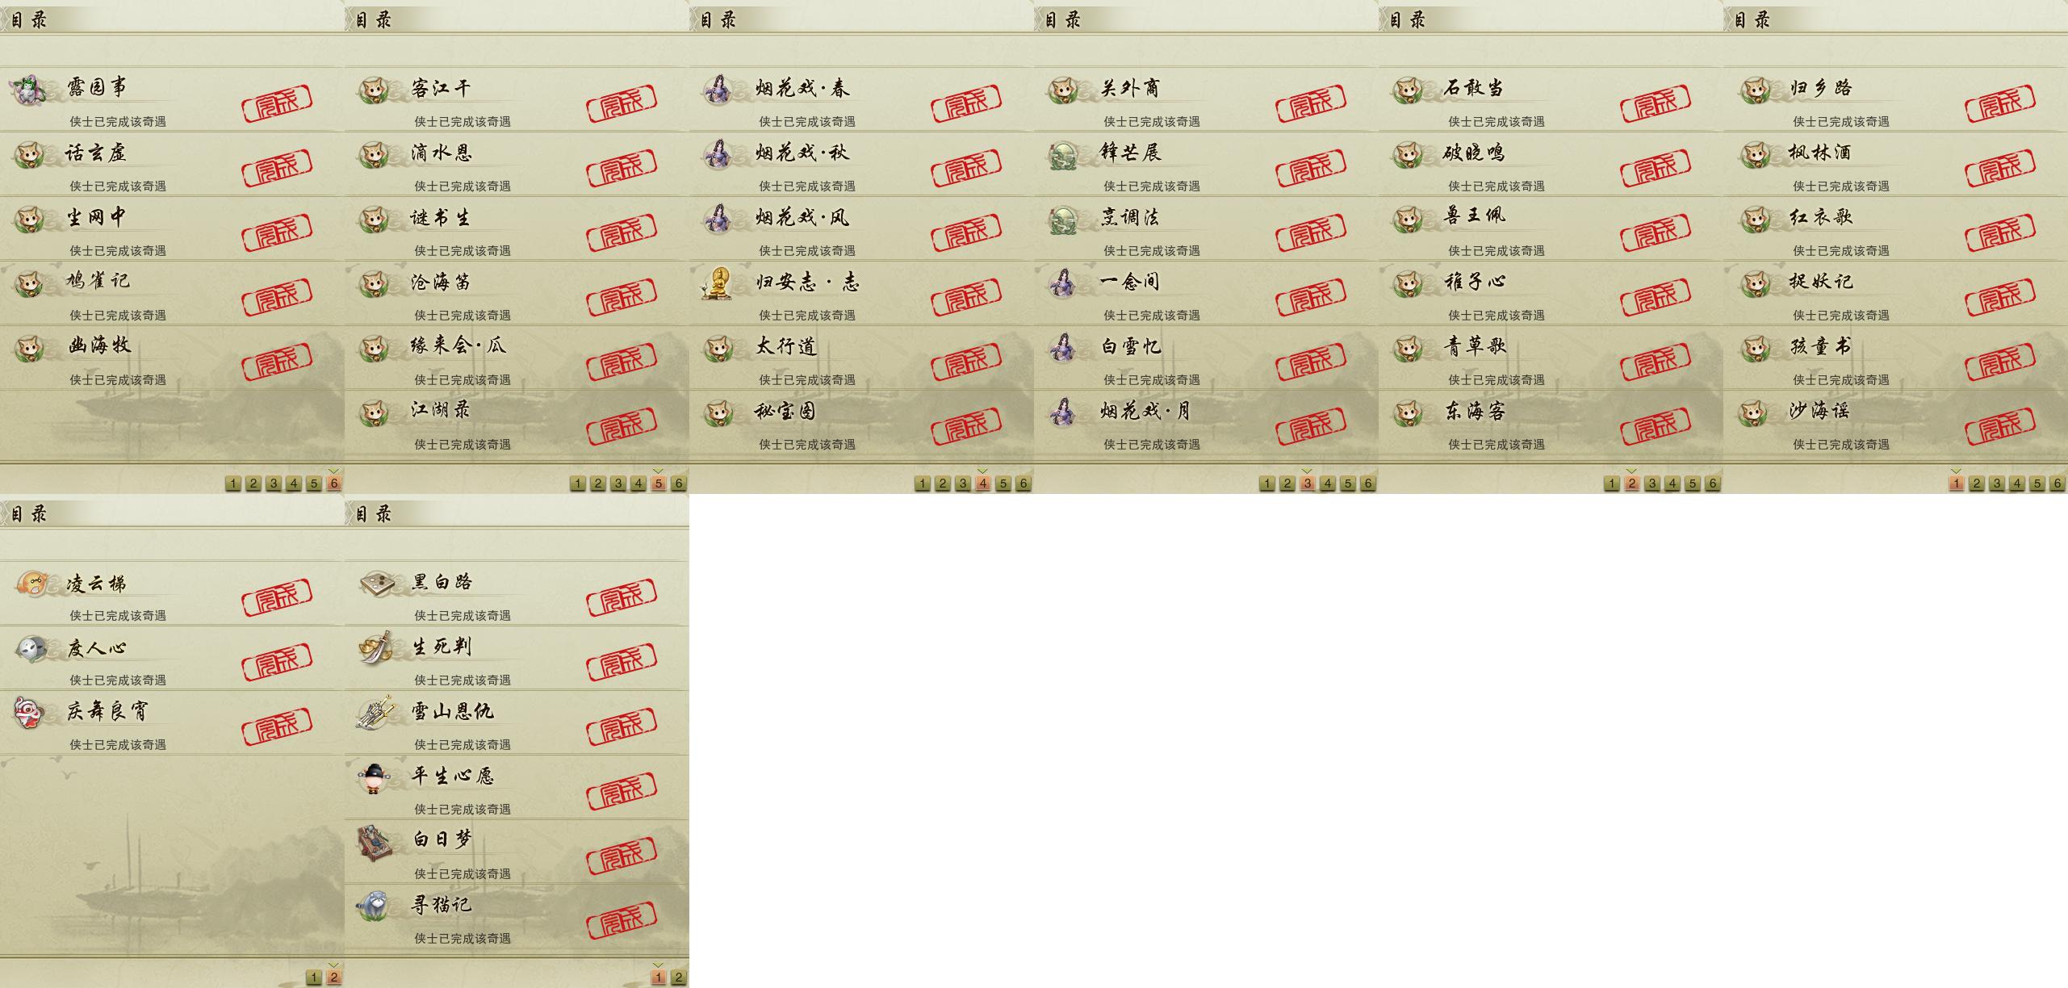Select page 6 in the 归乡路 panel
The image size is (2068, 988).
click(2057, 484)
